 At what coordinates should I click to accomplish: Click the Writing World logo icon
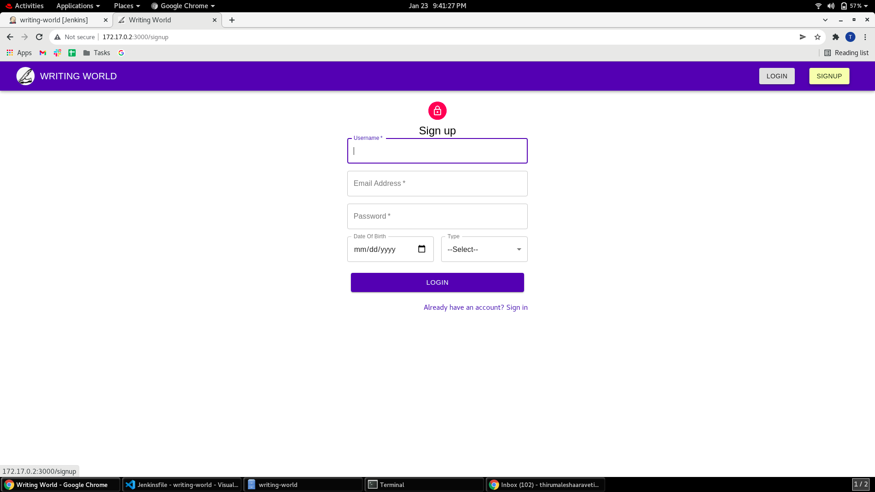(x=25, y=76)
